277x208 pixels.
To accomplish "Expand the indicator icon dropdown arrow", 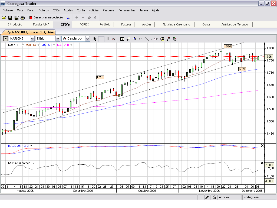I will [118, 39].
